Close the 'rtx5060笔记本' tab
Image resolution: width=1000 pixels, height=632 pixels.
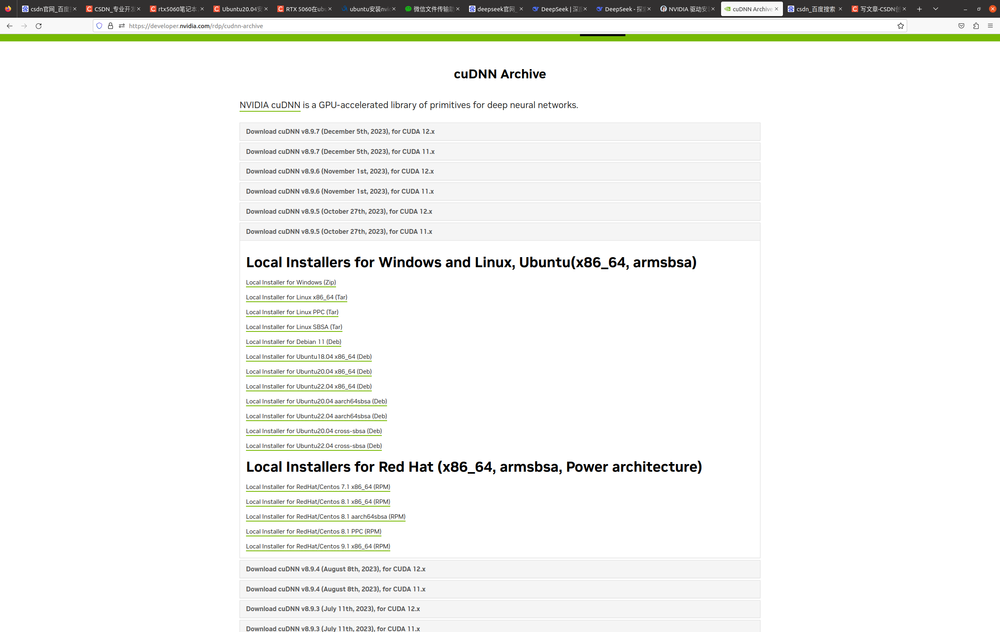pyautogui.click(x=202, y=9)
